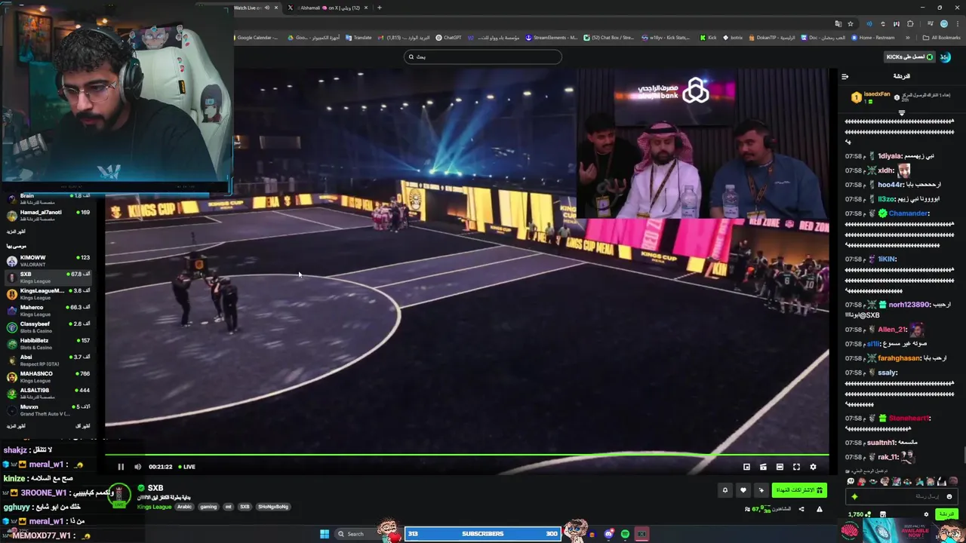Open SXB streamer avatar with LIVE badge

point(119,495)
